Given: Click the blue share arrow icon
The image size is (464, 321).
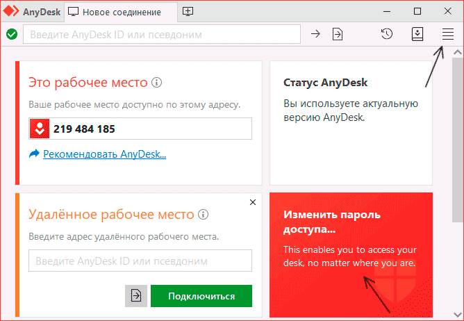Looking at the screenshot, I should pyautogui.click(x=34, y=154).
